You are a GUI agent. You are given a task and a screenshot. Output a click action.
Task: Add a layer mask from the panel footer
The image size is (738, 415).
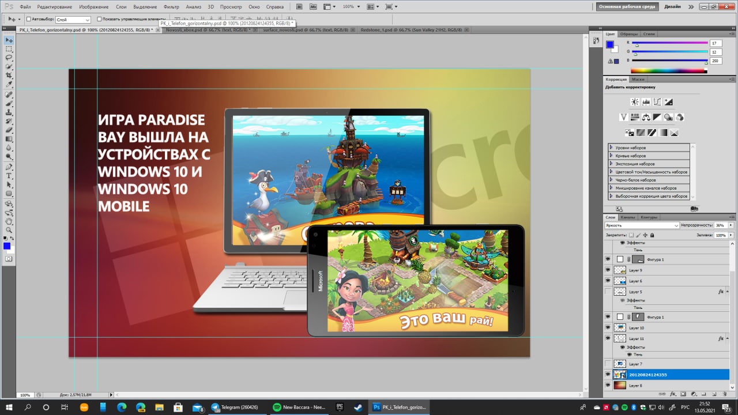683,394
